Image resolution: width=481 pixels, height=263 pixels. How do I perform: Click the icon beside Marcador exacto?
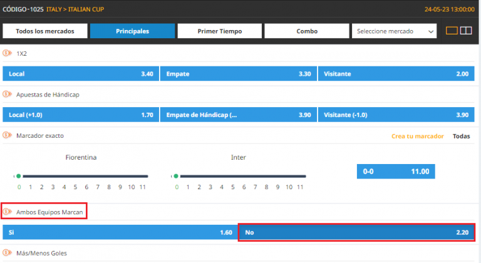(x=8, y=135)
